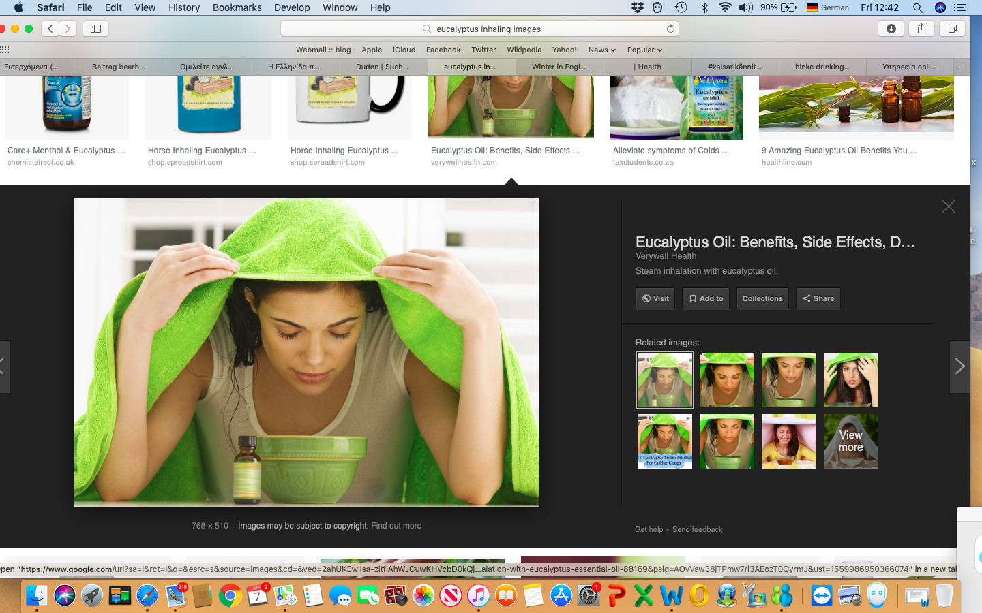Show all tabs overview icon
The image size is (982, 613).
pyautogui.click(x=952, y=29)
